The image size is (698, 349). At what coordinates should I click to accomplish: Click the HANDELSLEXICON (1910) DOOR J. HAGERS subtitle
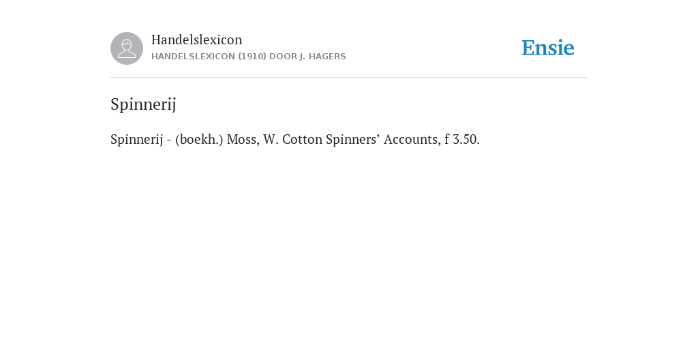tap(248, 57)
